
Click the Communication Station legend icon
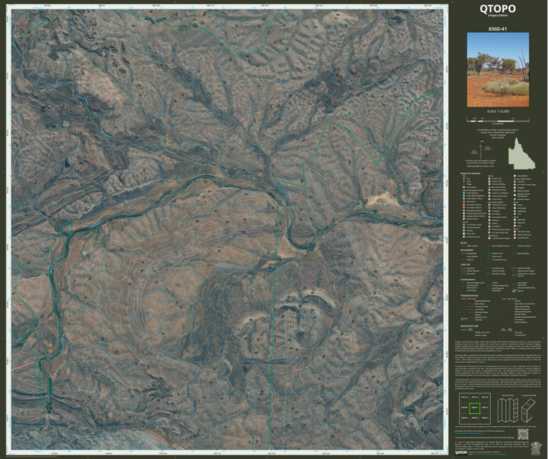pos(489,238)
